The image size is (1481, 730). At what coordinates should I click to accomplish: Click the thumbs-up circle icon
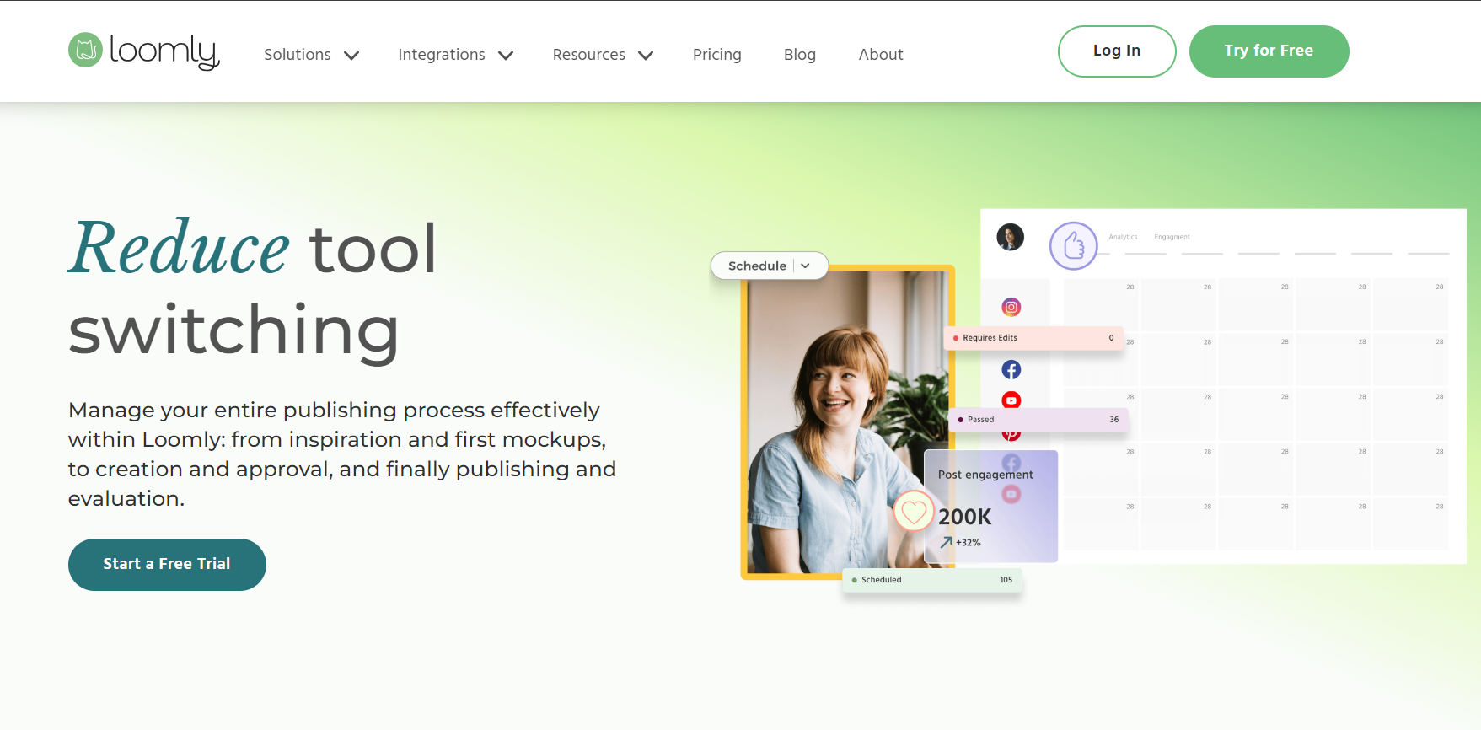coord(1073,246)
